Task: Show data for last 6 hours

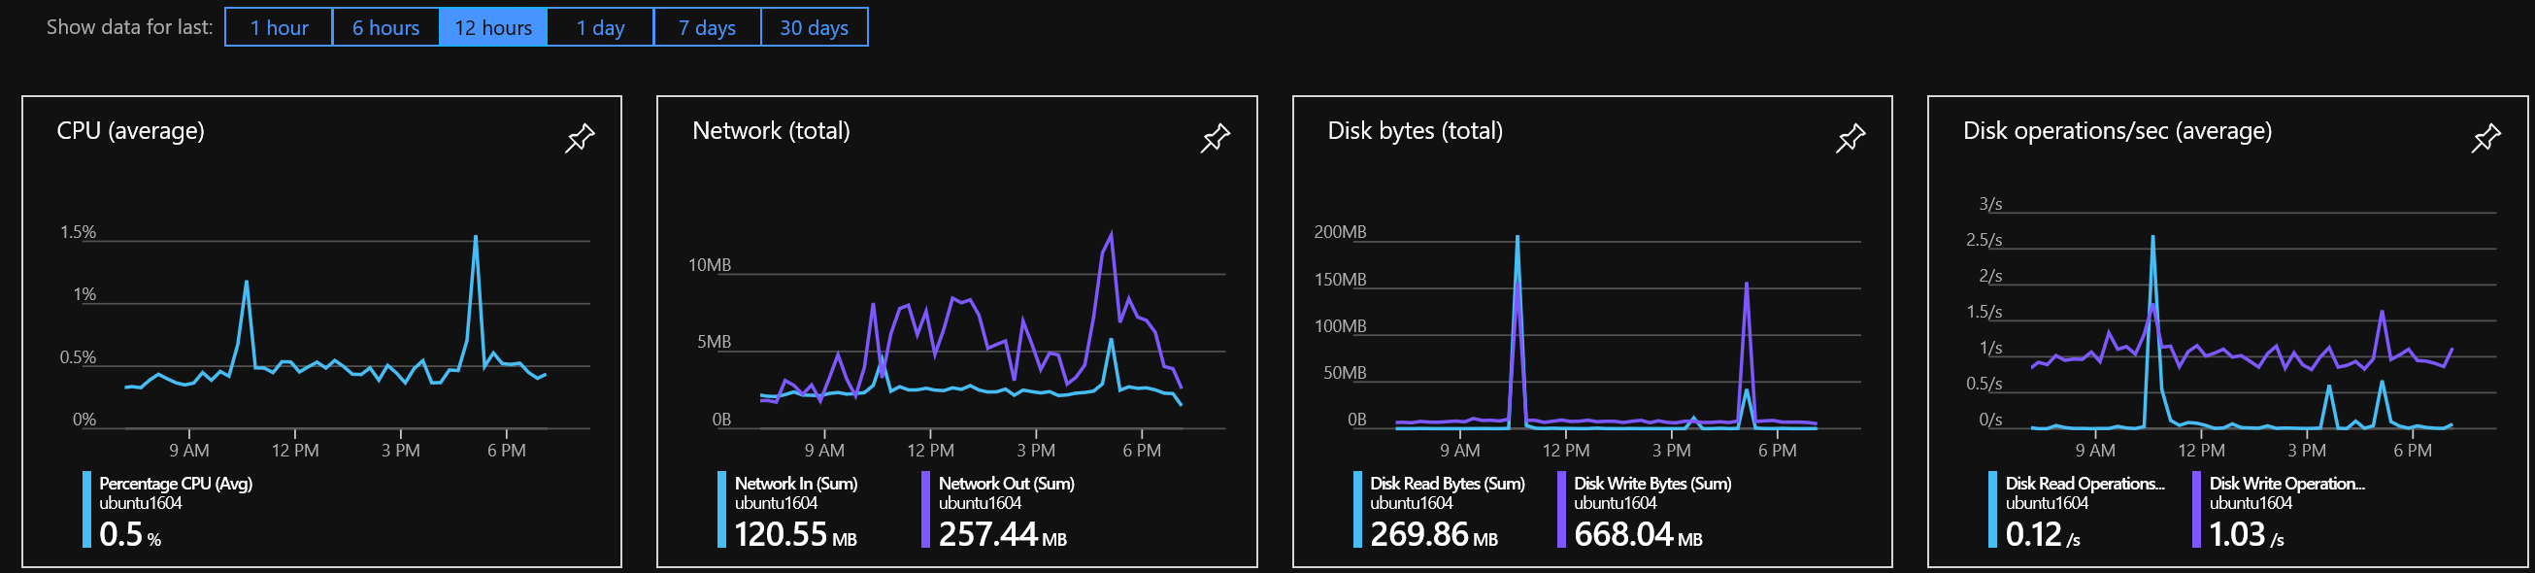Action: point(385,26)
